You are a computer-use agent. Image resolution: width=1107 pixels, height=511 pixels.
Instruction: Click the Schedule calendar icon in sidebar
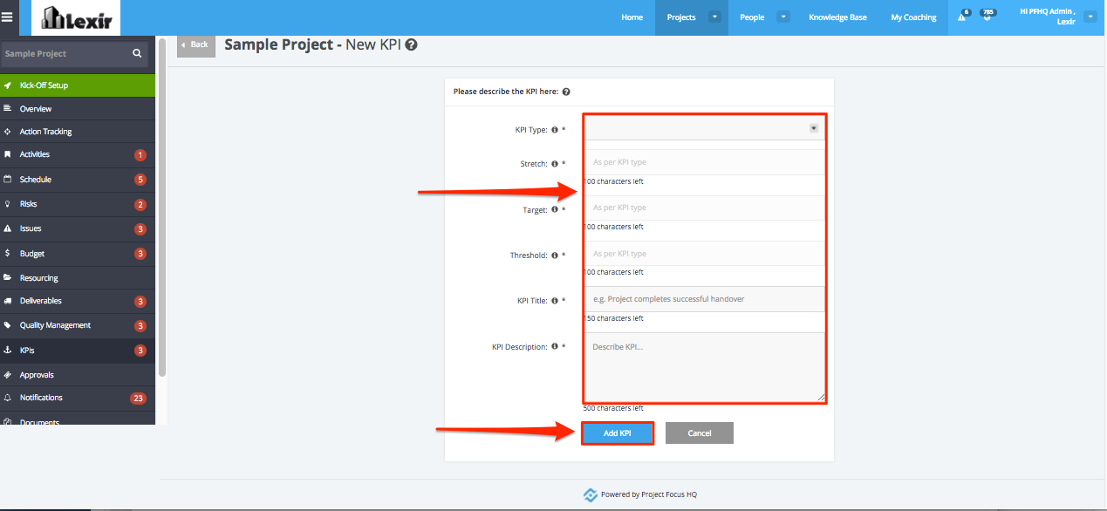pyautogui.click(x=8, y=180)
